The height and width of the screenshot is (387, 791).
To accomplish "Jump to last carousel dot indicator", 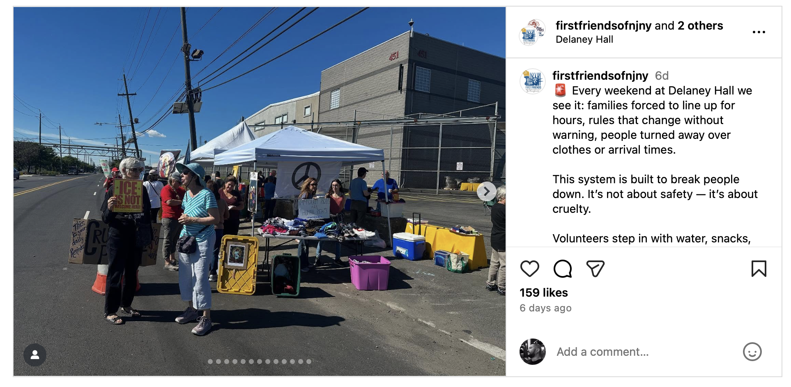I will [309, 362].
